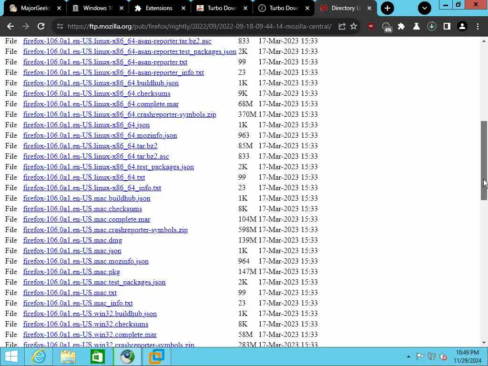488x366 pixels.
Task: Open firefox-106.0a1.en-US.linux-x86_64.json link
Action: coord(87,125)
